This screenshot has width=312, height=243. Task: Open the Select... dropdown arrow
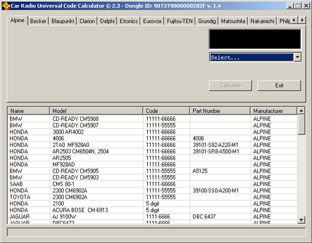click(x=297, y=57)
